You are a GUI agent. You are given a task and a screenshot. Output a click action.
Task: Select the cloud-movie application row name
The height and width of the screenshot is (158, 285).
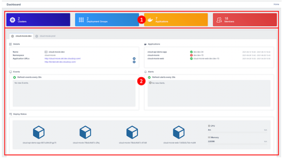(x=154, y=55)
